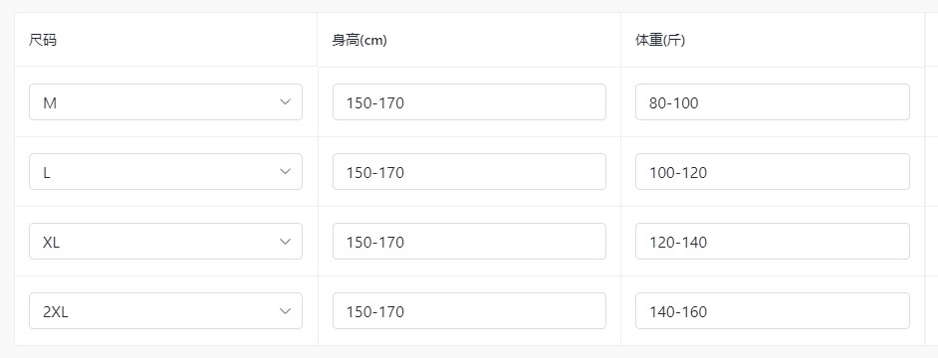Click weight field showing 80-100
Image resolution: width=938 pixels, height=358 pixels.
(x=773, y=102)
